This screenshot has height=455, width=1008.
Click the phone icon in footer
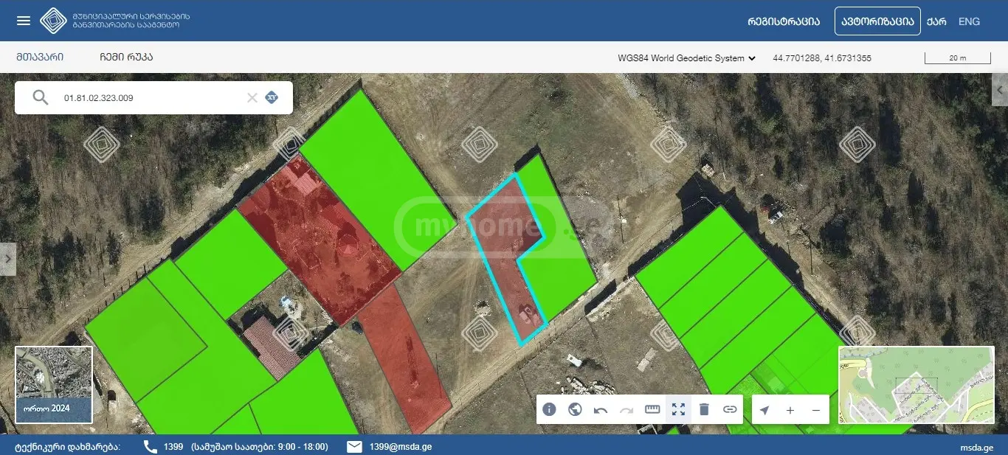151,446
